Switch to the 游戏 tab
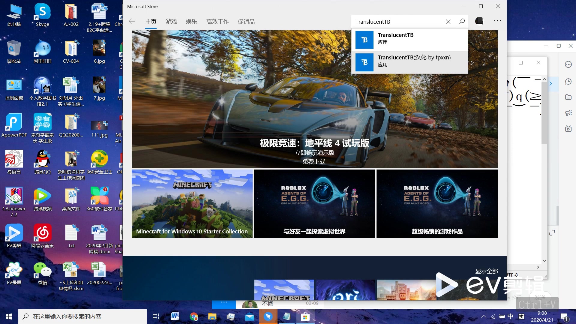Viewport: 576px width, 324px height. pos(171,22)
